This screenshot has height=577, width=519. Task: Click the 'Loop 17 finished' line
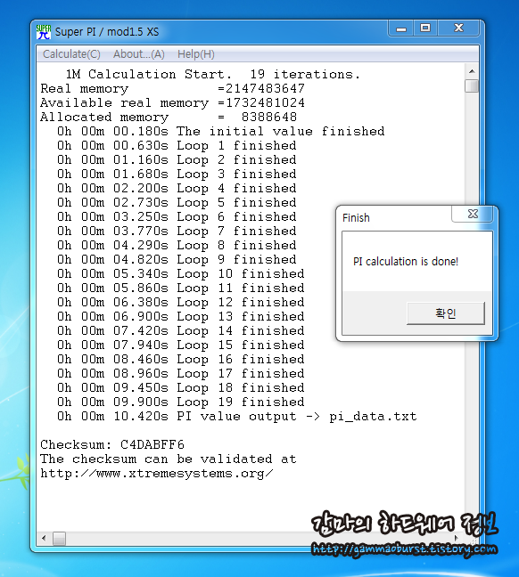[181, 373]
